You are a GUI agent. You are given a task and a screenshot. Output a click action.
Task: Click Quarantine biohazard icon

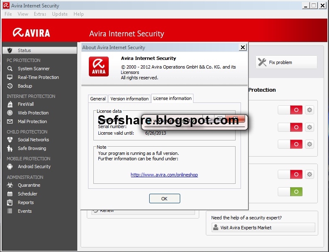(x=10, y=185)
